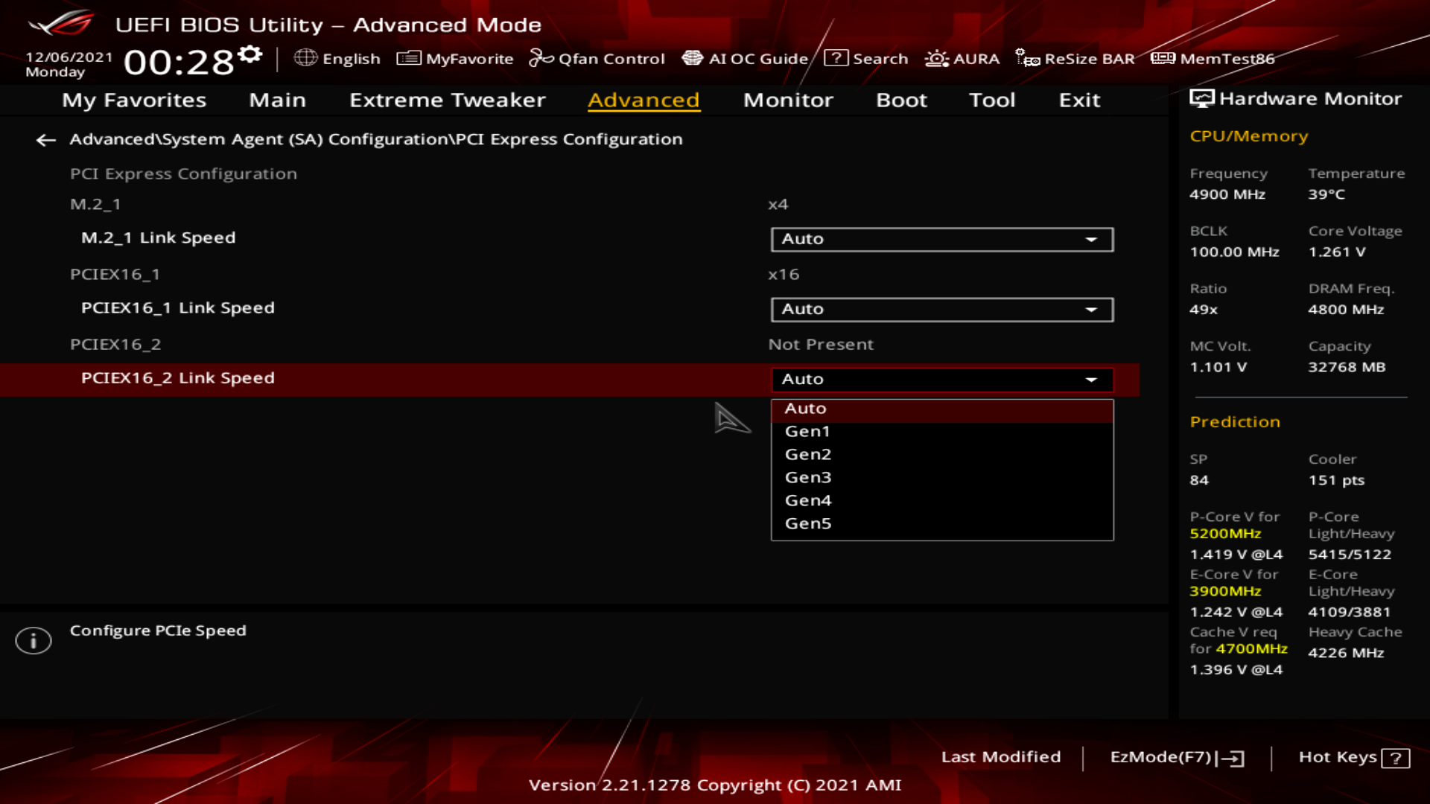Expand the PCIEX16_1 Link Speed dropdown

[x=941, y=309]
